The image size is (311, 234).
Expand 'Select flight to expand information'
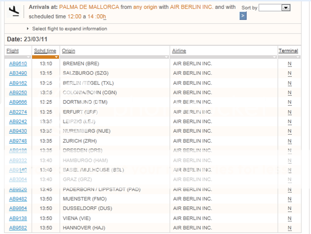point(70,29)
